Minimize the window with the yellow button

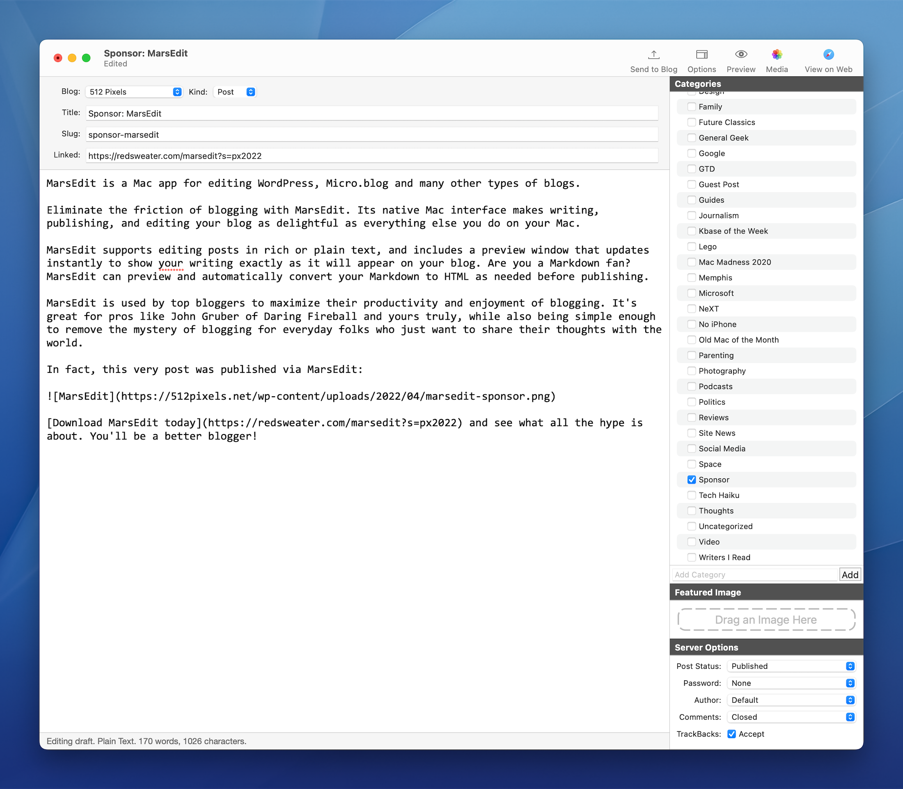point(72,58)
